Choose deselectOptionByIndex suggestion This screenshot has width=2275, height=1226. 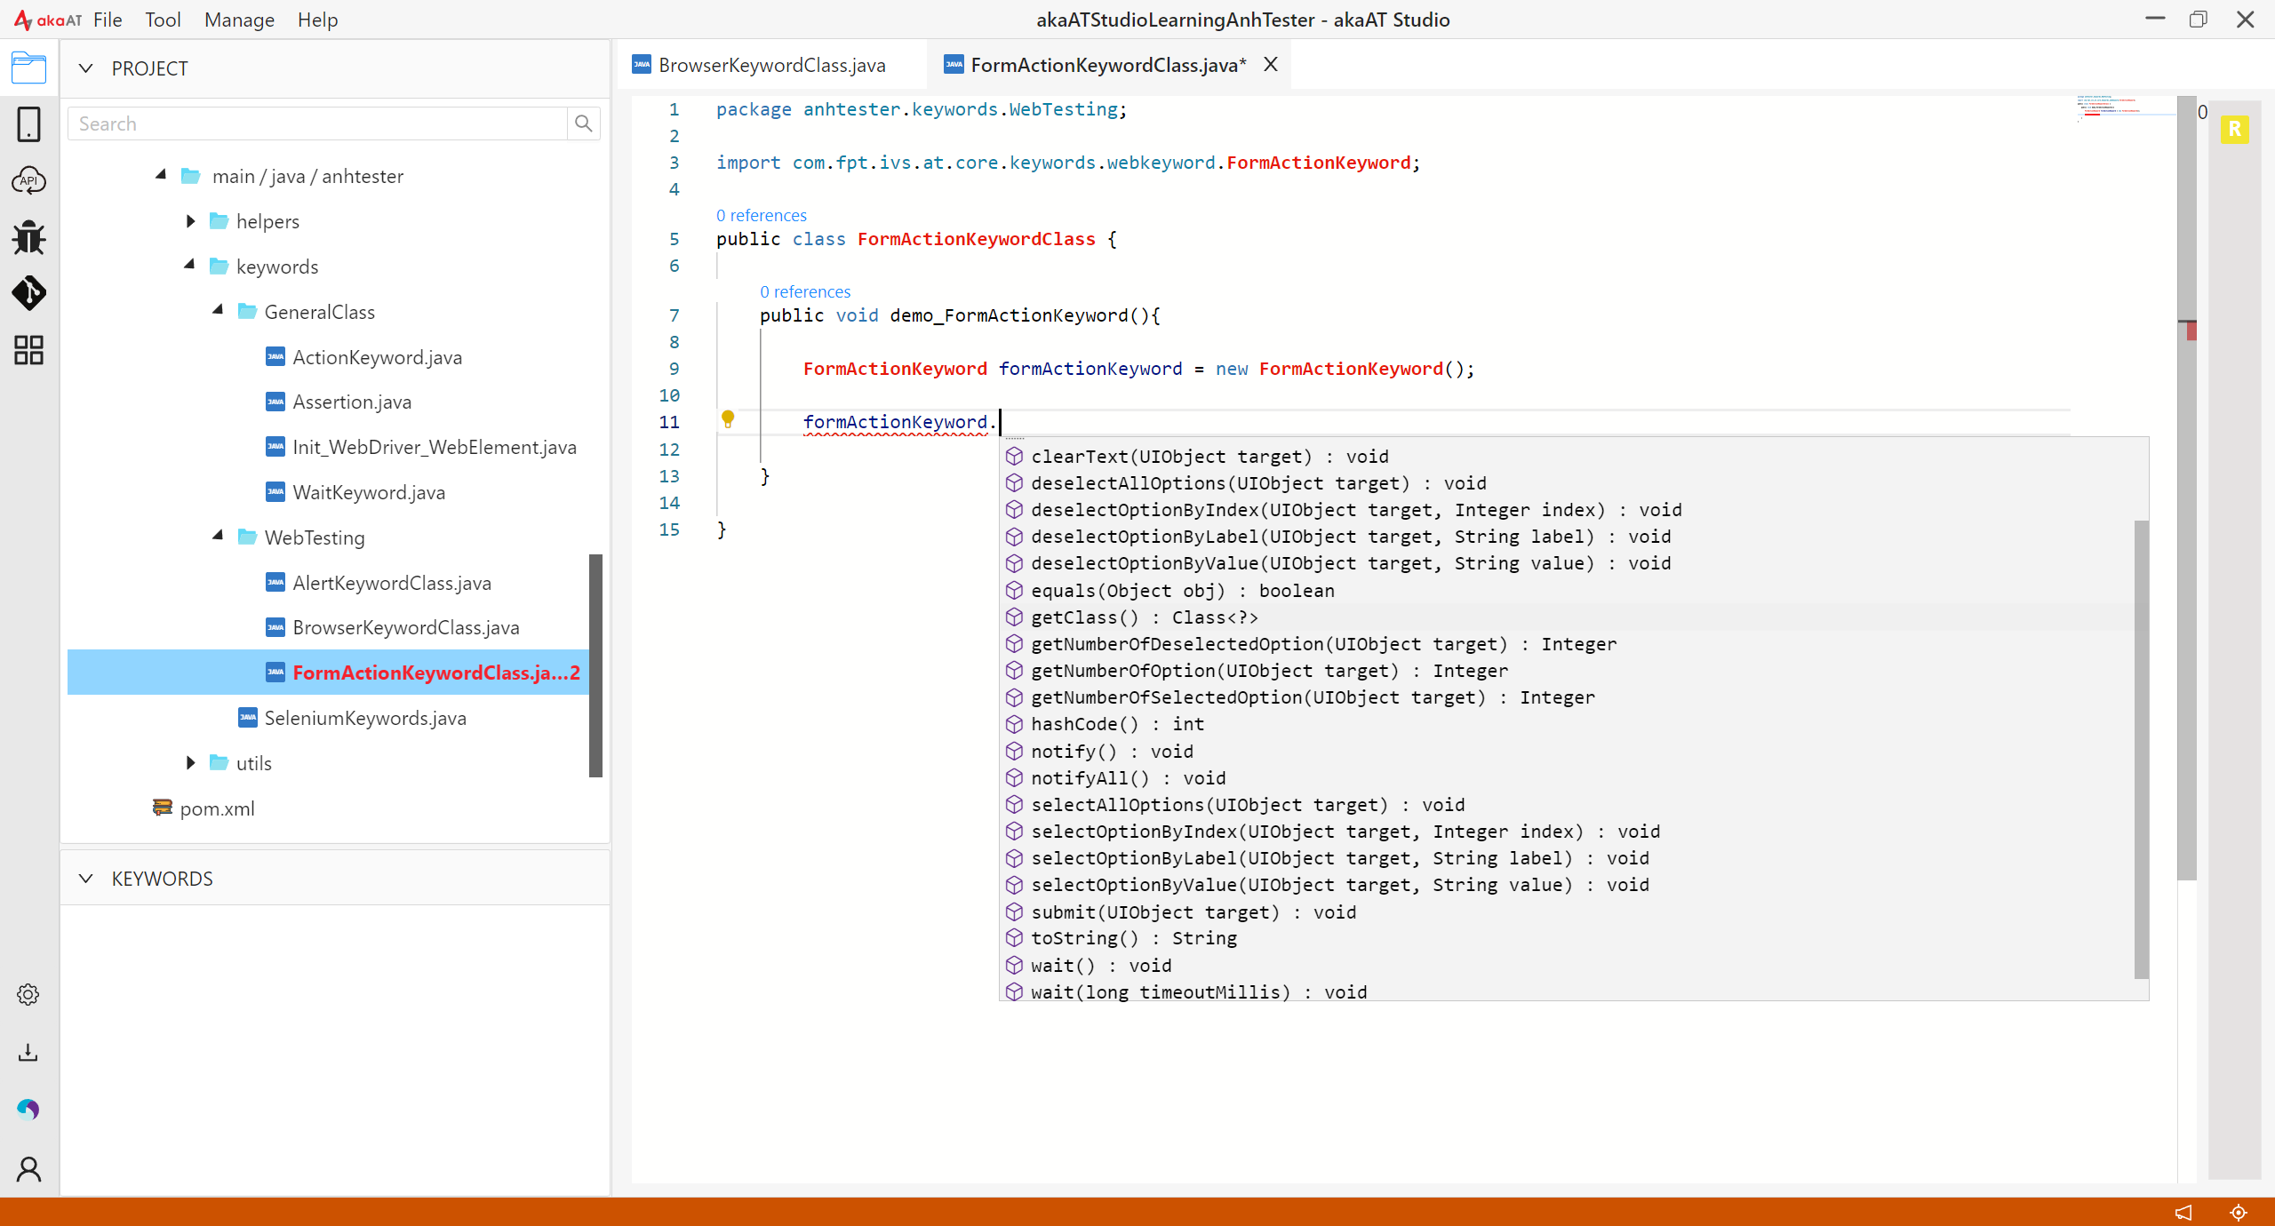(x=1566, y=510)
